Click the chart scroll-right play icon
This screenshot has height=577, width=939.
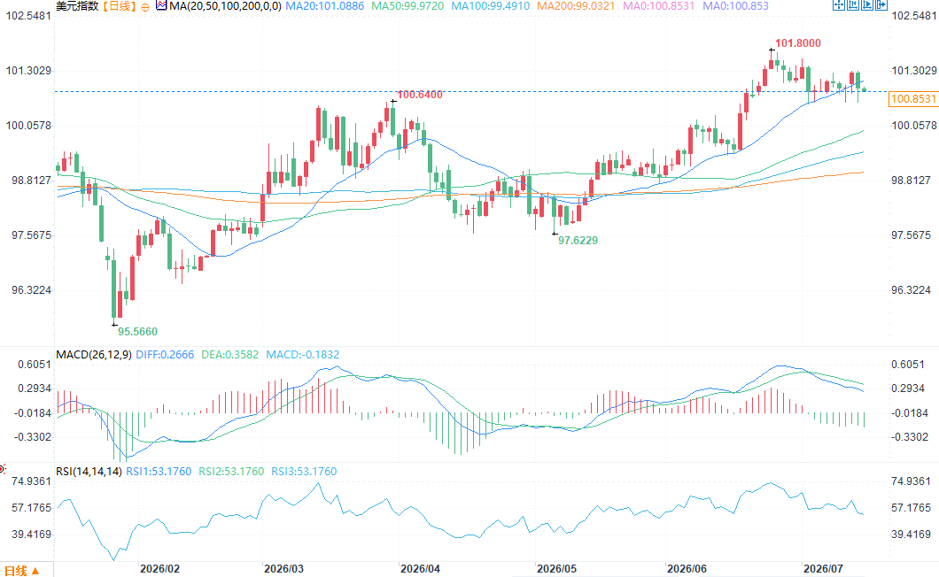[x=867, y=4]
